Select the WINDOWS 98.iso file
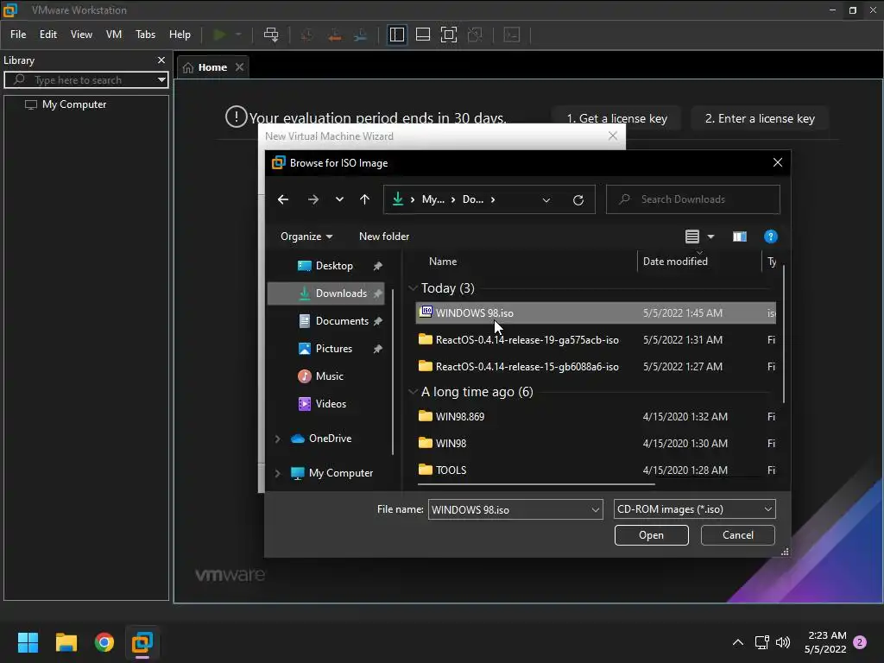Screen dimensions: 884x663 point(596,313)
